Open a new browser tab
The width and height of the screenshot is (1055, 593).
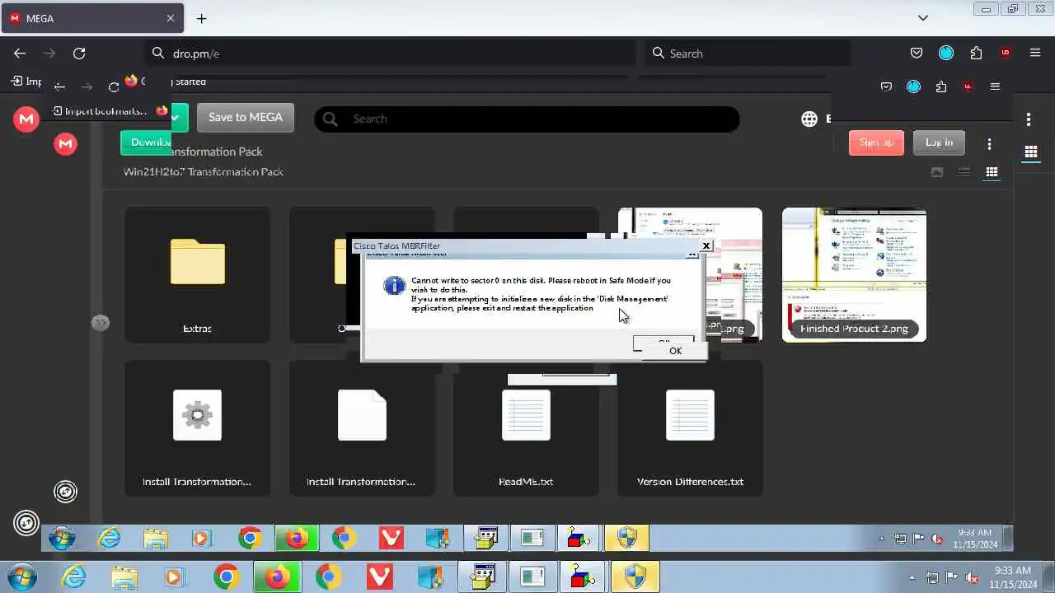coord(201,18)
